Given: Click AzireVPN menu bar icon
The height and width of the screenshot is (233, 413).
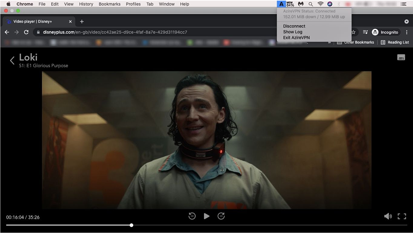Looking at the screenshot, I should pos(281,4).
